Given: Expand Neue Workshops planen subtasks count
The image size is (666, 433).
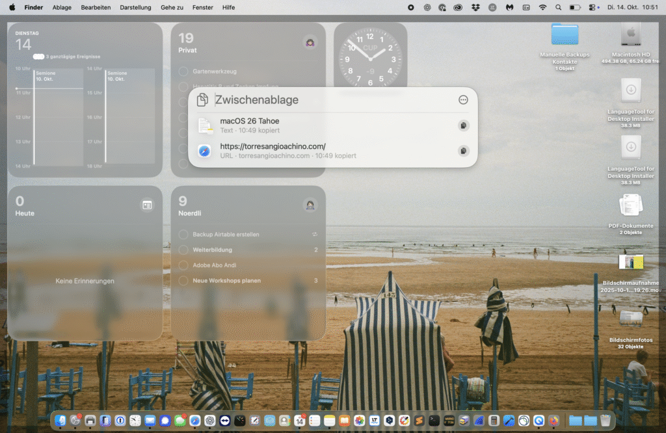Looking at the screenshot, I should pos(315,281).
